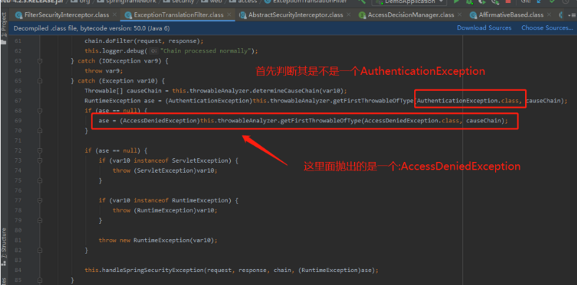Switch to AccessDecisionManager.class tab
Image resolution: width=577 pixels, height=285 pixels.
pos(411,15)
